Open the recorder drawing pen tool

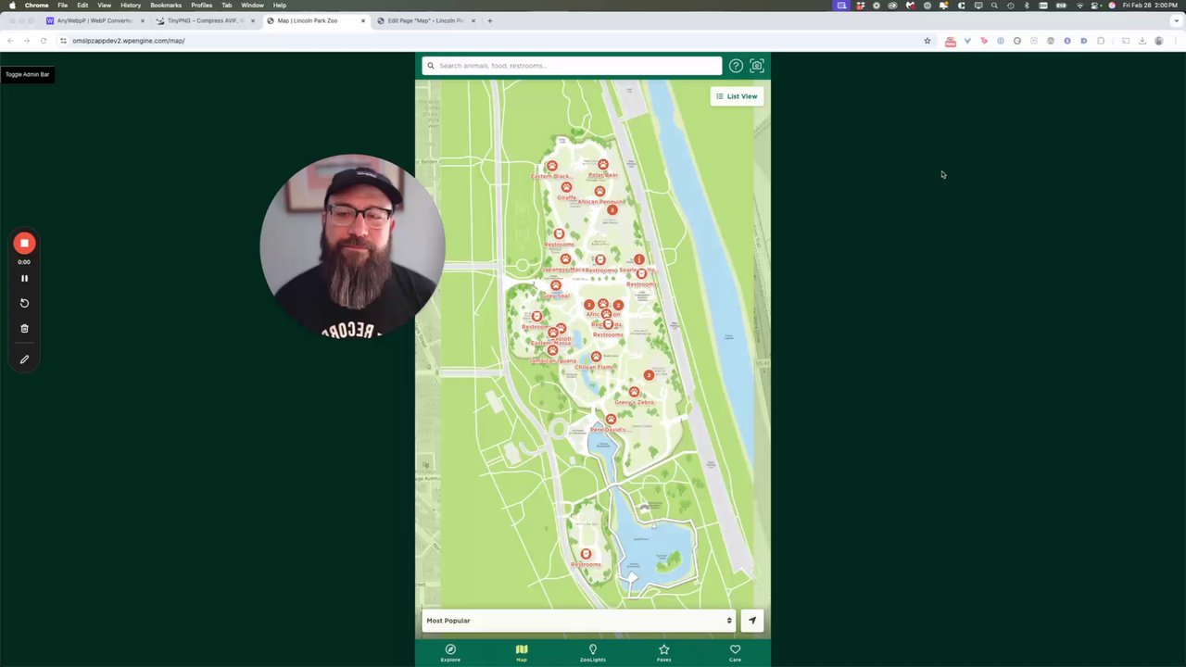coord(24,359)
